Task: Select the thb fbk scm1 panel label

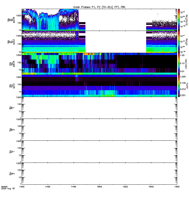Action: coord(12,86)
